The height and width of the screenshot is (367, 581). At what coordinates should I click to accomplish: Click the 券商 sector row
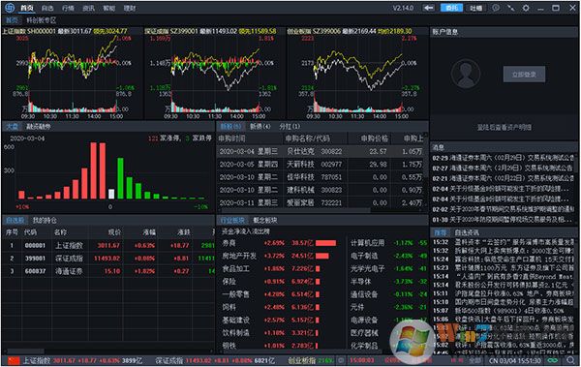(x=280, y=243)
